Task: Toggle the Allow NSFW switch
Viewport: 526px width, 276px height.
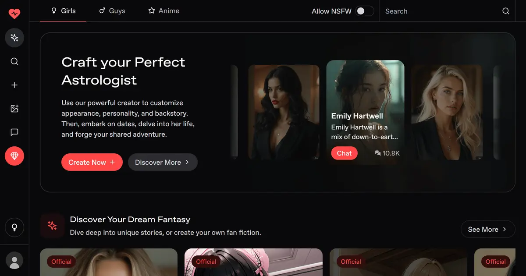Action: pos(365,11)
